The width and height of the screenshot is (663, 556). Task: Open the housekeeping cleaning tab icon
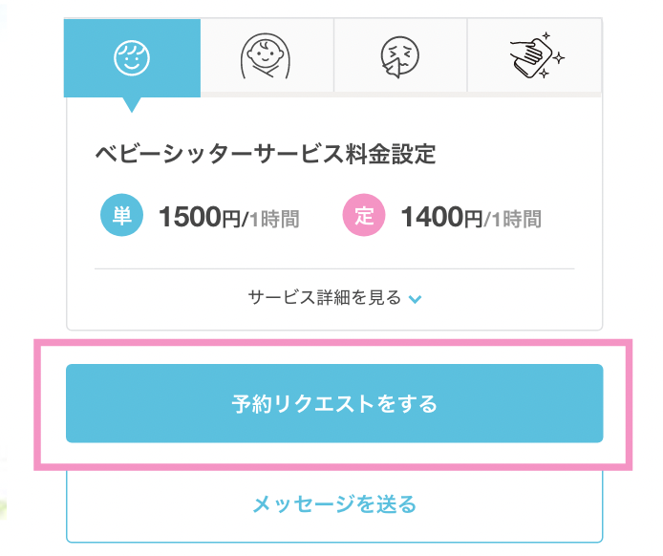pos(537,55)
